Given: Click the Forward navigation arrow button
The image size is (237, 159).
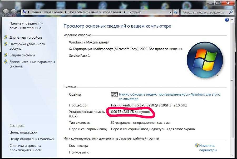Looking at the screenshot, I should click(x=14, y=12).
